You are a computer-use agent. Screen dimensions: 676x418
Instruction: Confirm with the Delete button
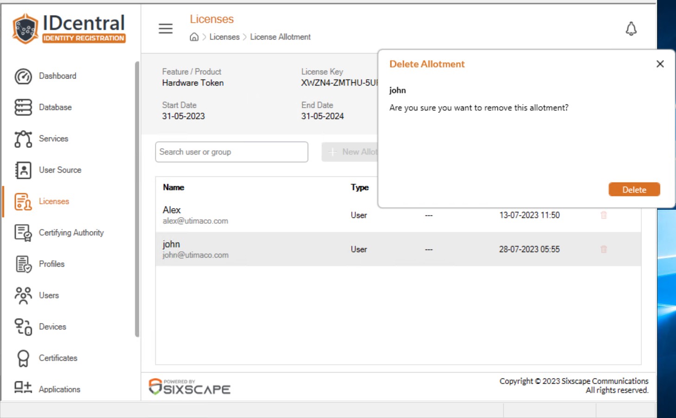[x=634, y=189]
